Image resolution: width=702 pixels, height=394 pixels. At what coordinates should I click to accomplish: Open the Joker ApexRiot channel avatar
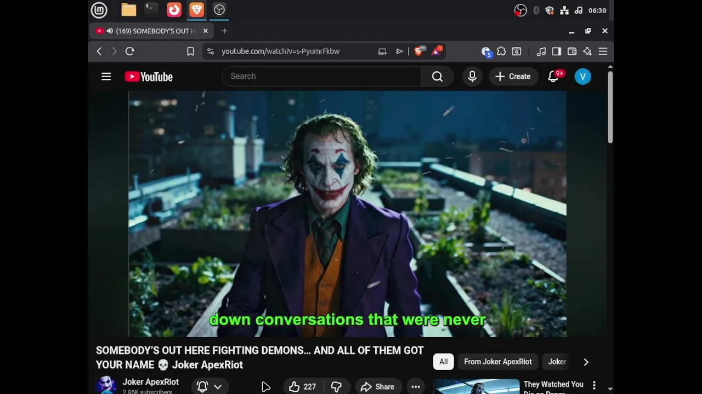click(x=106, y=385)
